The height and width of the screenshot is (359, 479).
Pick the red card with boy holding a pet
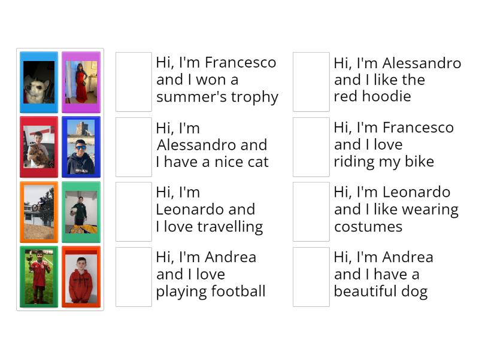pyautogui.click(x=39, y=147)
